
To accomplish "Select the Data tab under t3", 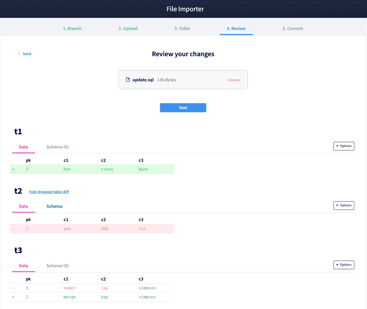I will 23,266.
